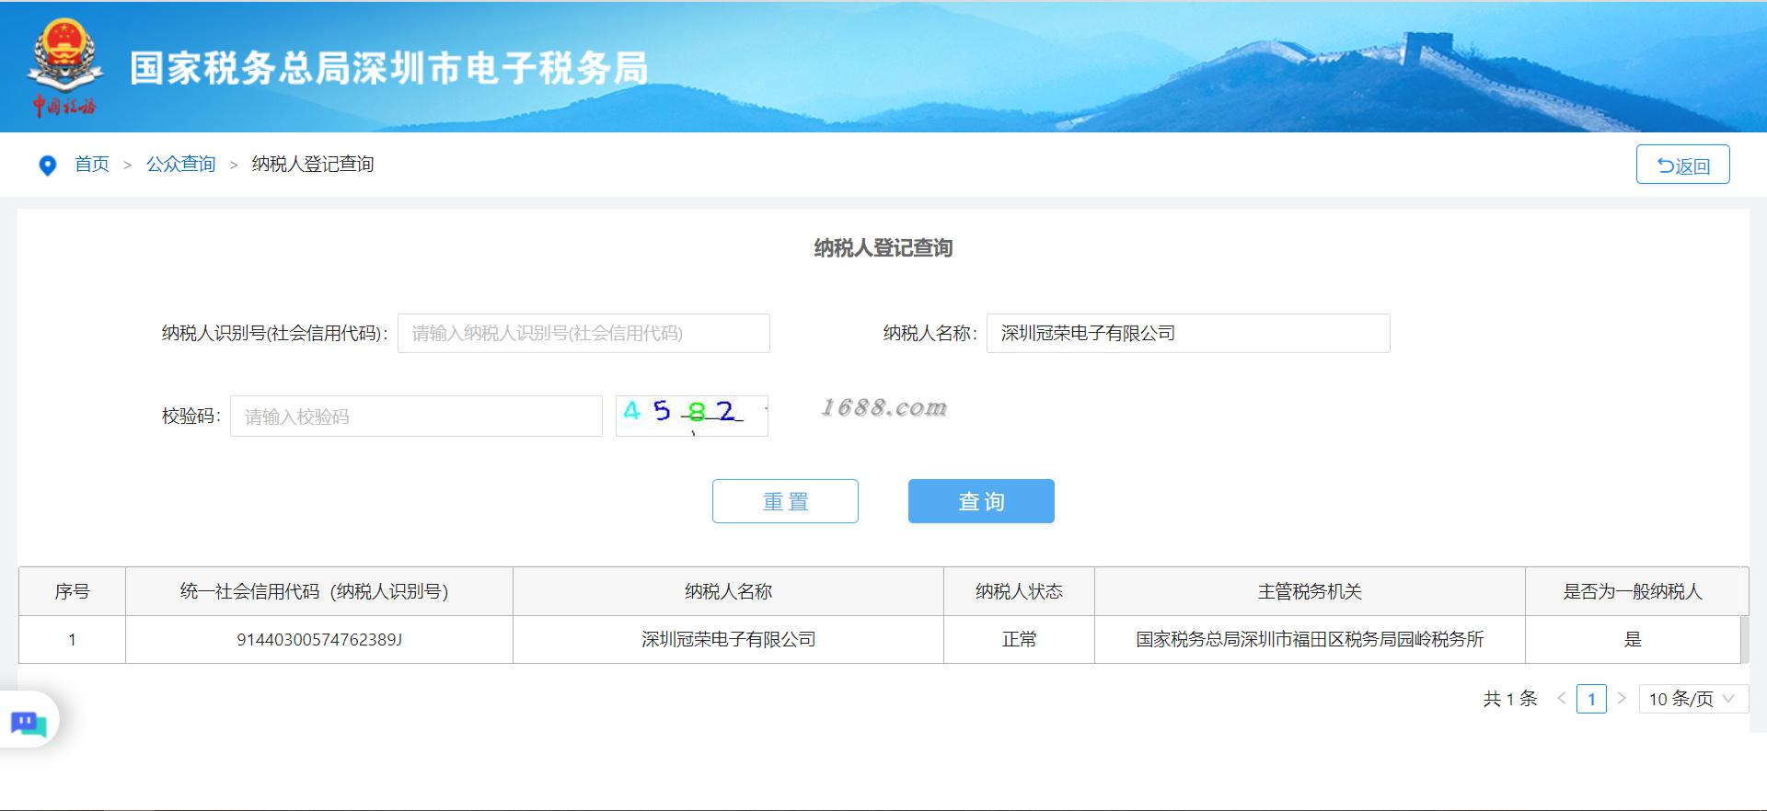1767x811 pixels.
Task: Select credit code 91440300574762389J cell
Action: click(x=318, y=639)
